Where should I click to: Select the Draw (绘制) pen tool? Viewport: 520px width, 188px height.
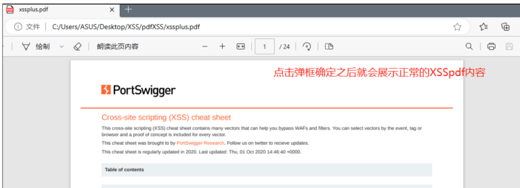click(x=36, y=47)
